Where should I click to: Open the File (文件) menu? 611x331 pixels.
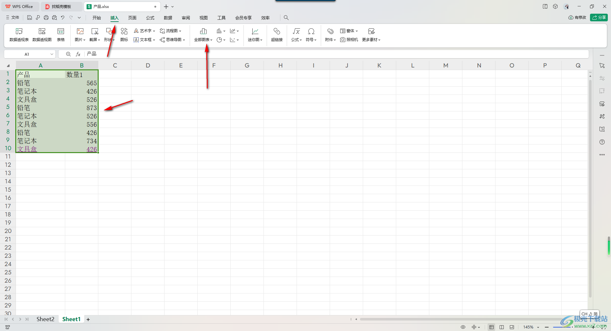(13, 18)
